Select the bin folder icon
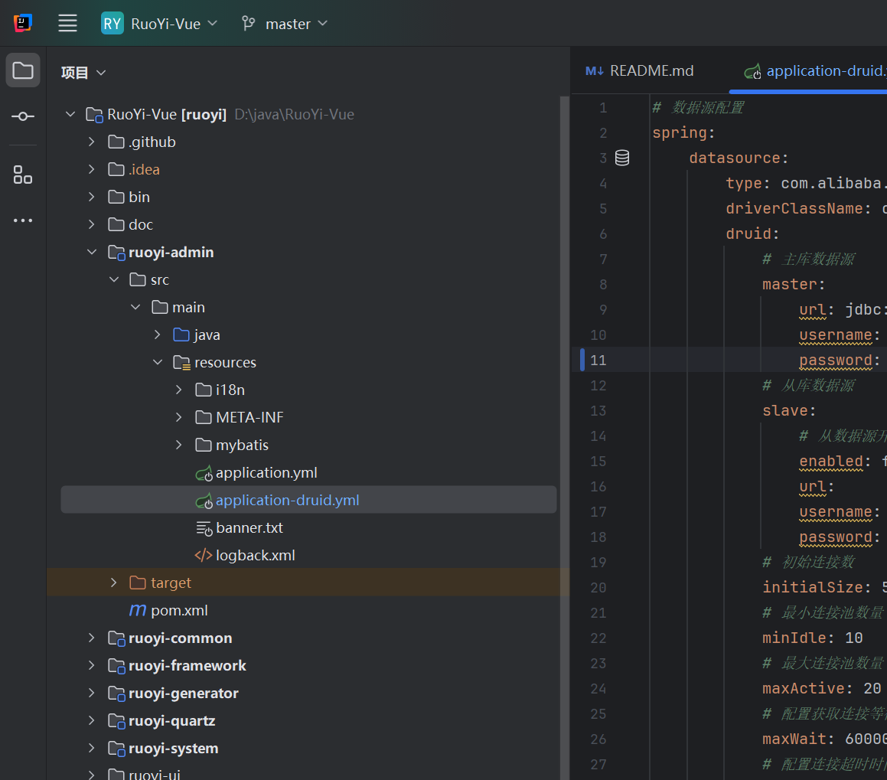 (x=116, y=197)
